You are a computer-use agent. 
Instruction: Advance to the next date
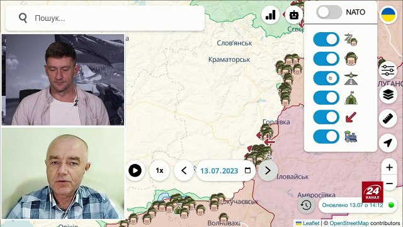[268, 170]
